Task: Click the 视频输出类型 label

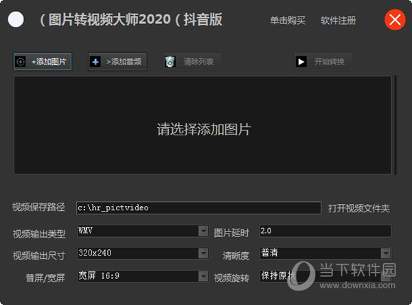Action: [x=39, y=234]
